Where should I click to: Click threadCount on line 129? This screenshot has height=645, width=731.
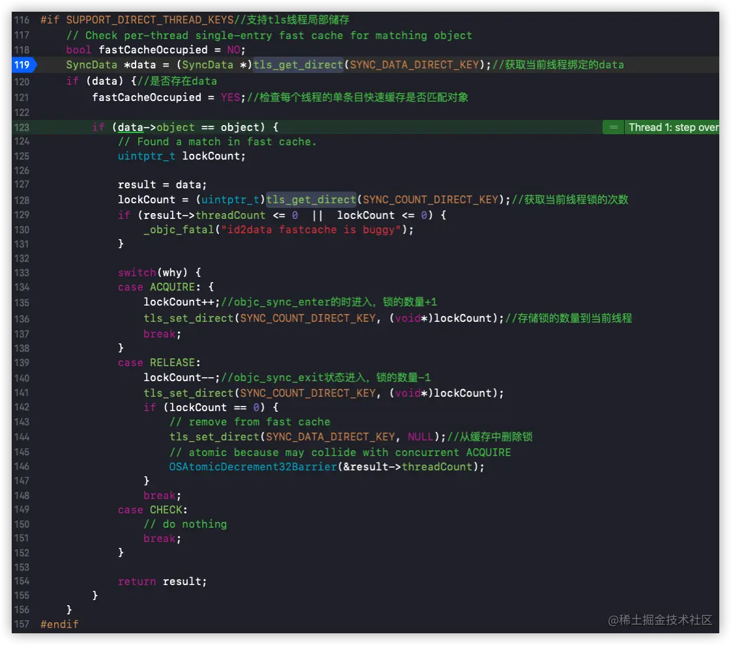230,215
